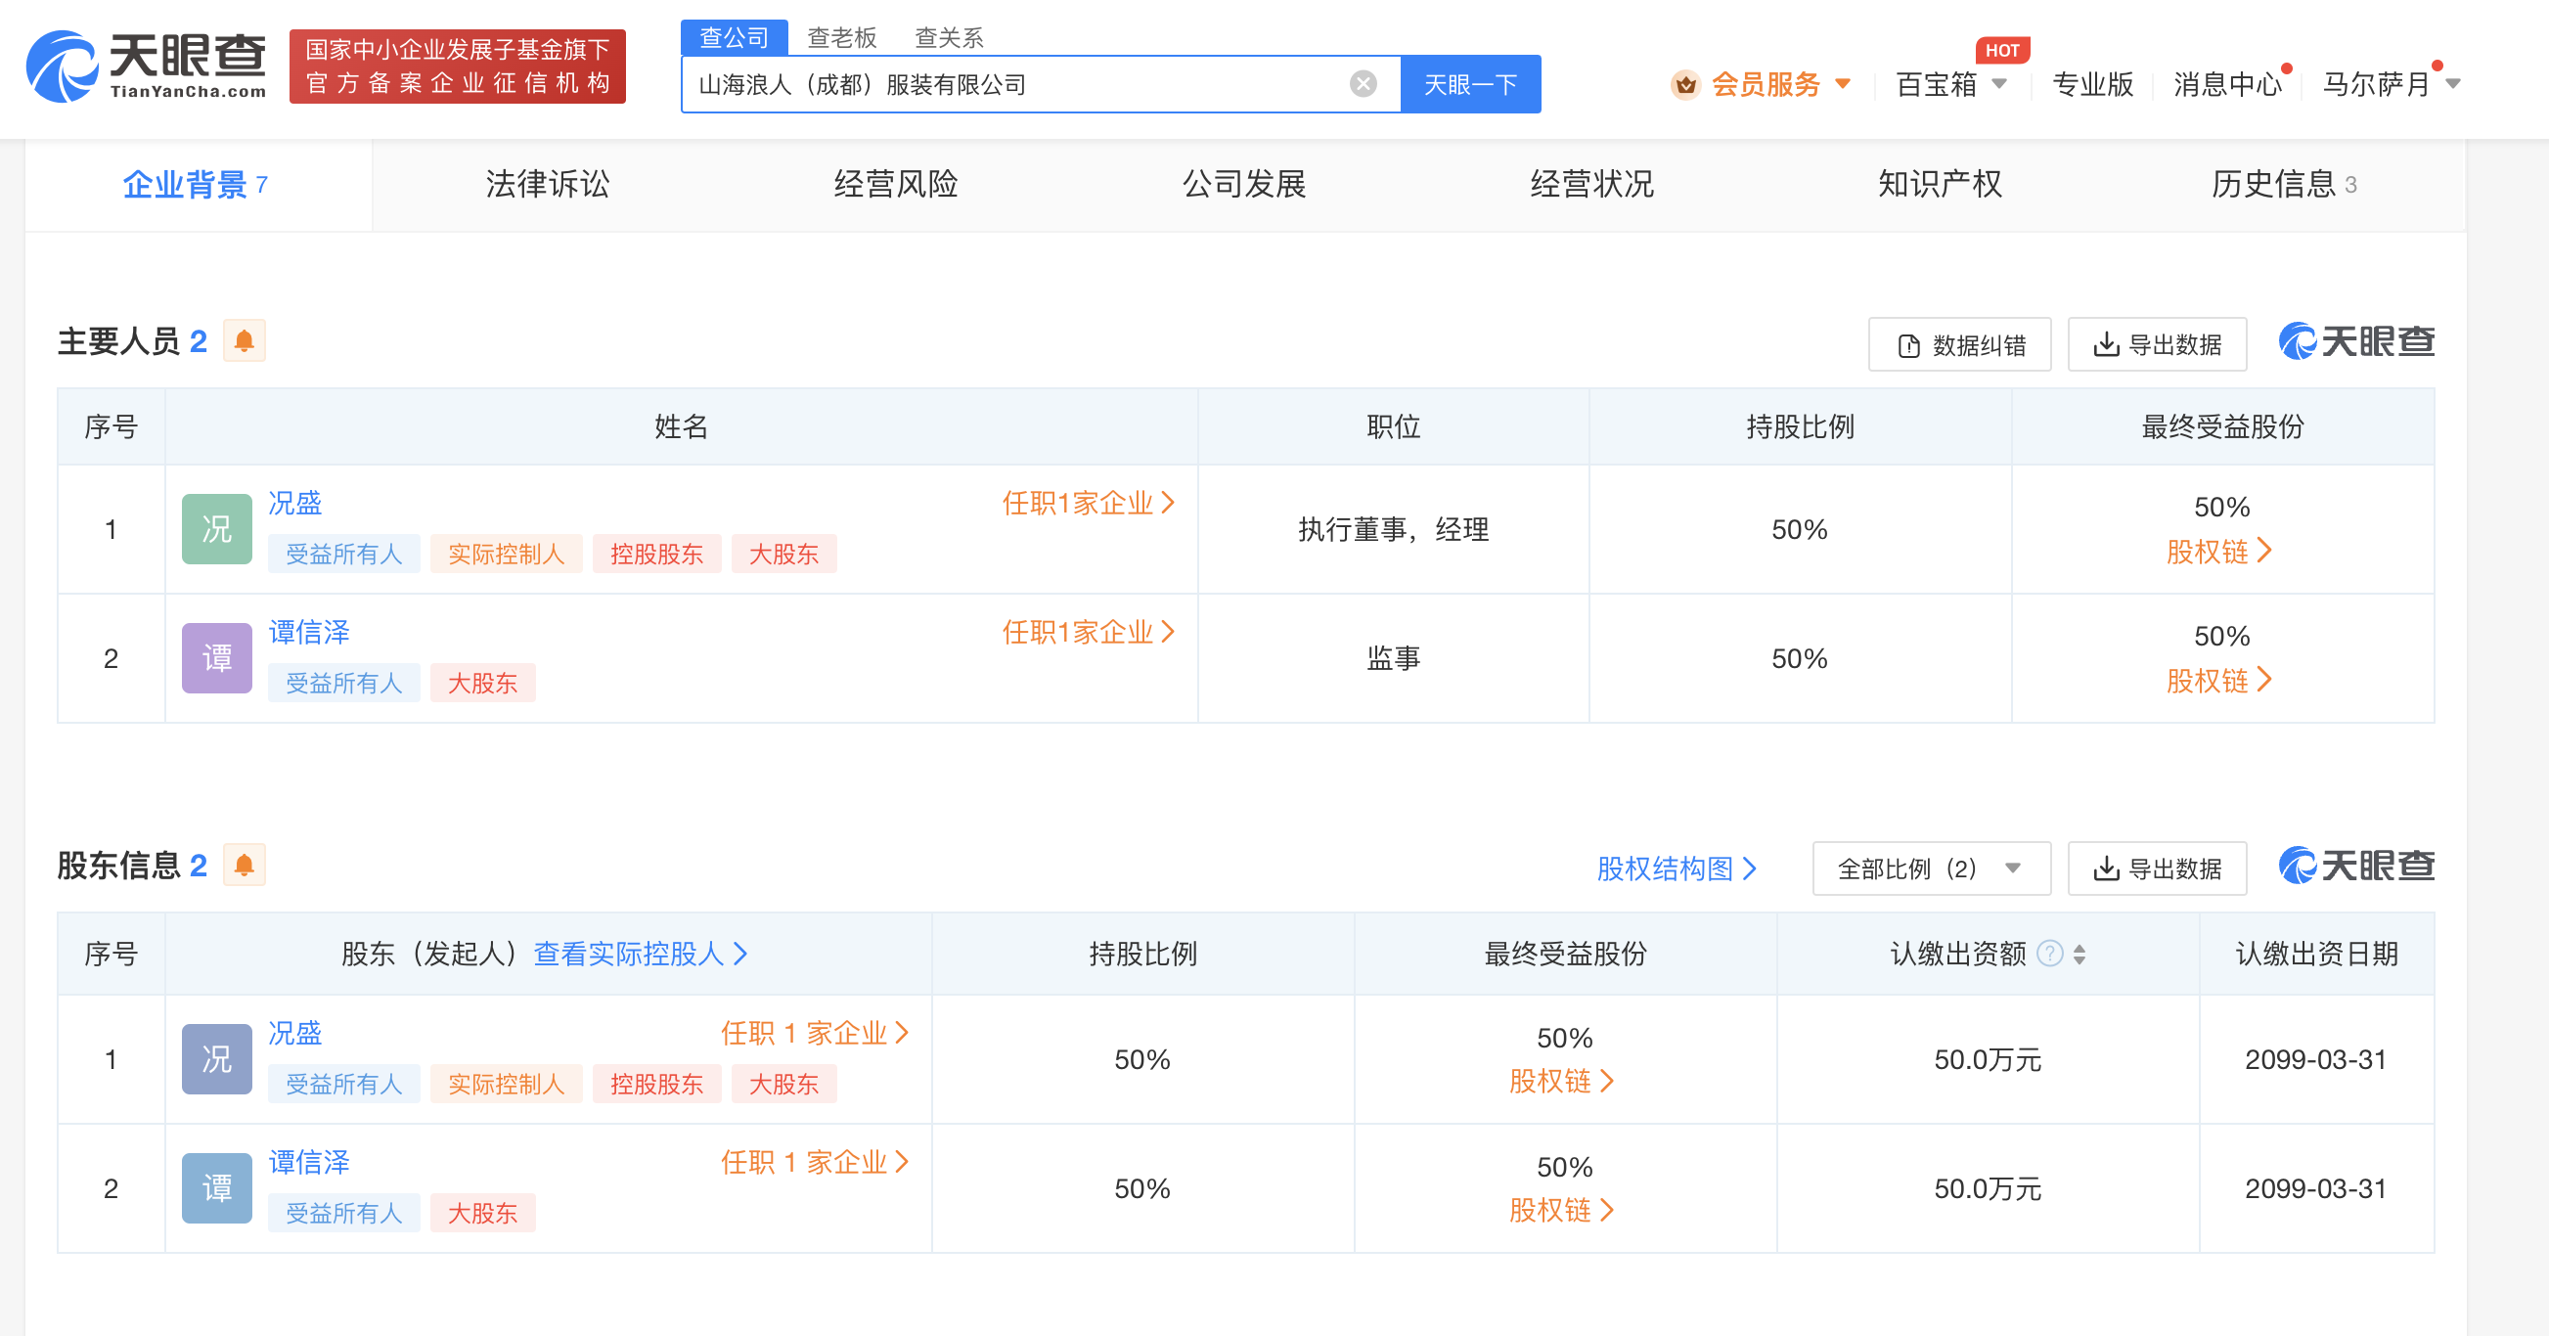The width and height of the screenshot is (2549, 1336).
Task: Click 谭信泽 name in 股东信息 table
Action: pyautogui.click(x=309, y=1162)
